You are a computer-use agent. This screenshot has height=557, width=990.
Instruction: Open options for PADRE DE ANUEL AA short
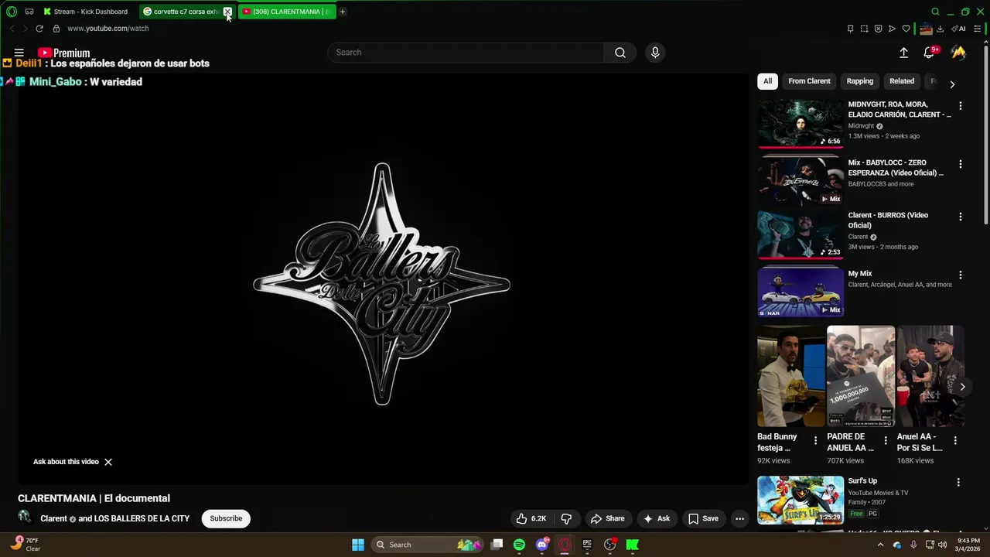pos(886,440)
